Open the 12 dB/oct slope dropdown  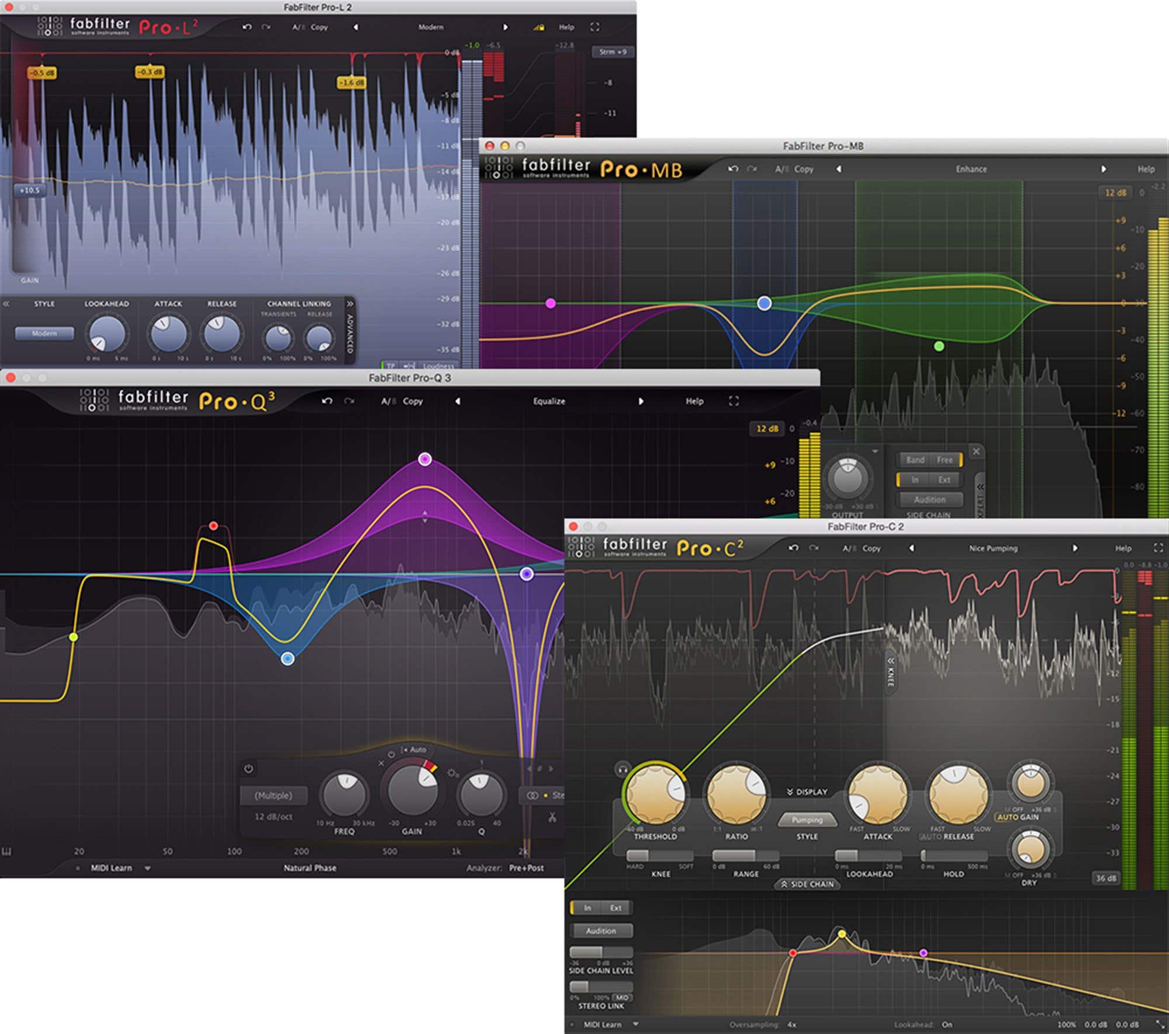coord(274,817)
